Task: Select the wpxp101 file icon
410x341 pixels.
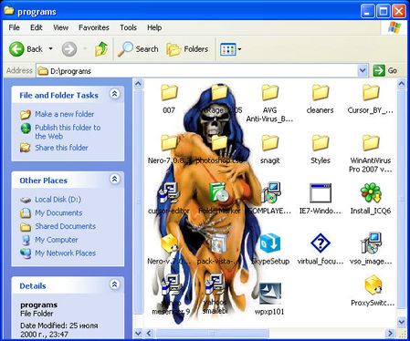Action: click(270, 294)
